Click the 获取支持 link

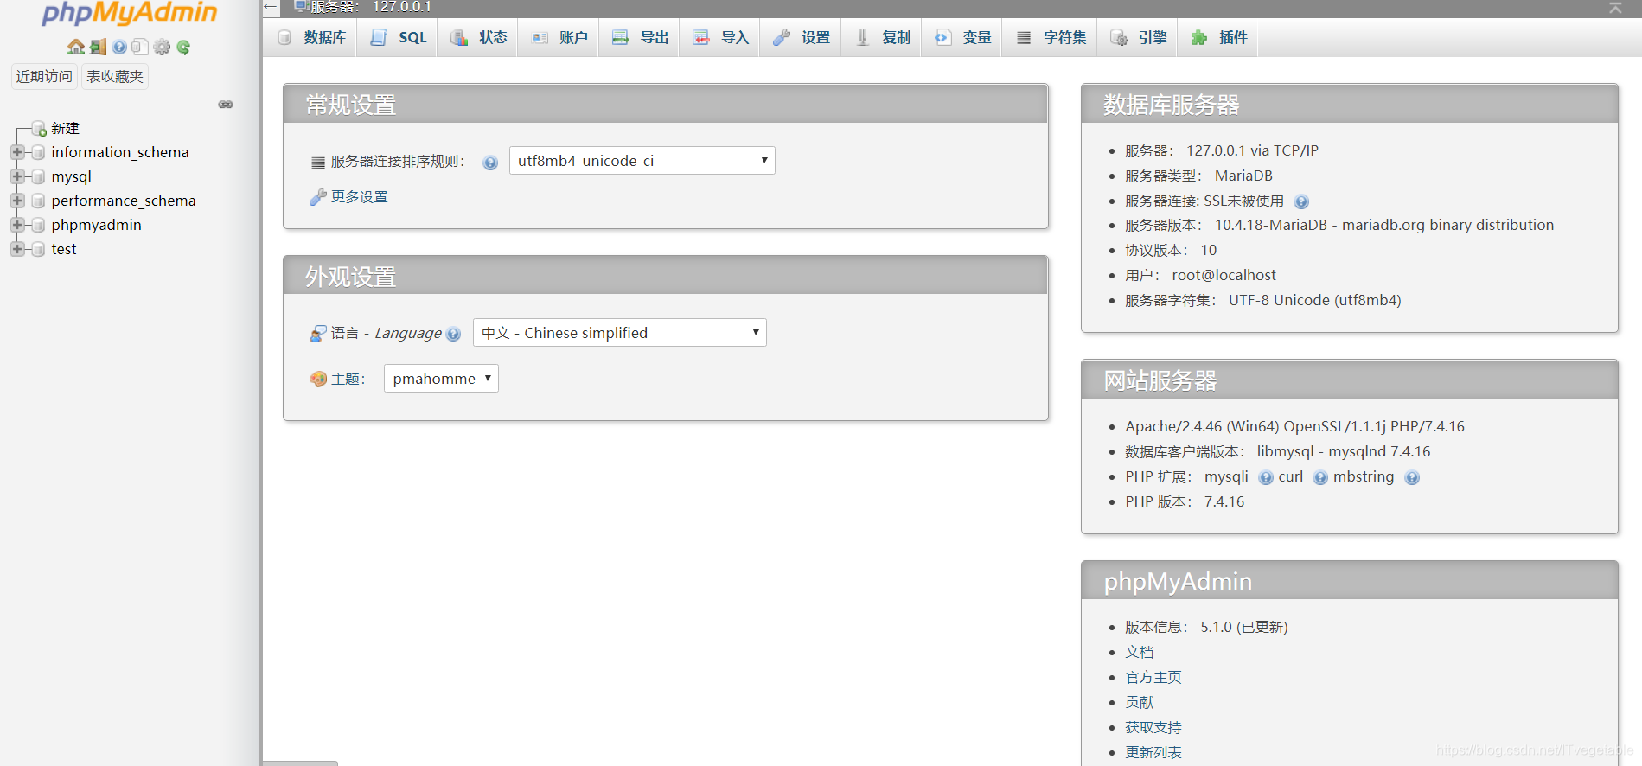pos(1153,727)
